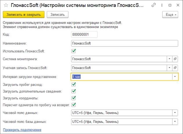Click the Загрузить дополнительные сведения: label
The height and width of the screenshot is (134, 183).
[x=32, y=91]
